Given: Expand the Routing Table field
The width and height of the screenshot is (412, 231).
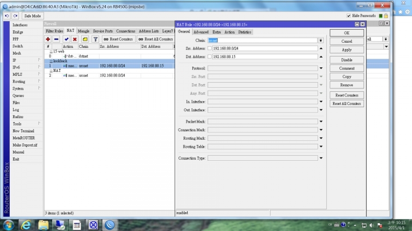Looking at the screenshot, I should pyautogui.click(x=321, y=147).
